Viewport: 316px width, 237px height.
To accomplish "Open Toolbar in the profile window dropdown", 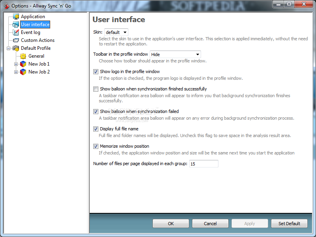I will click(x=175, y=55).
